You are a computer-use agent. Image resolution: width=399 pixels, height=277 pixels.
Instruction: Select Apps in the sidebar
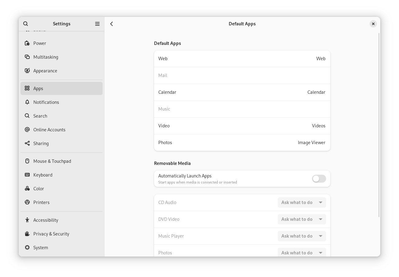tap(38, 88)
